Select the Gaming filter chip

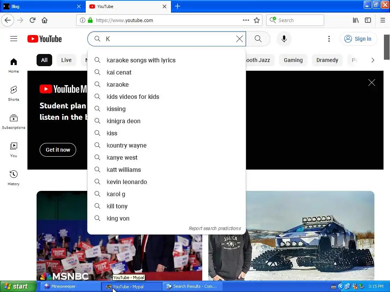(x=293, y=60)
